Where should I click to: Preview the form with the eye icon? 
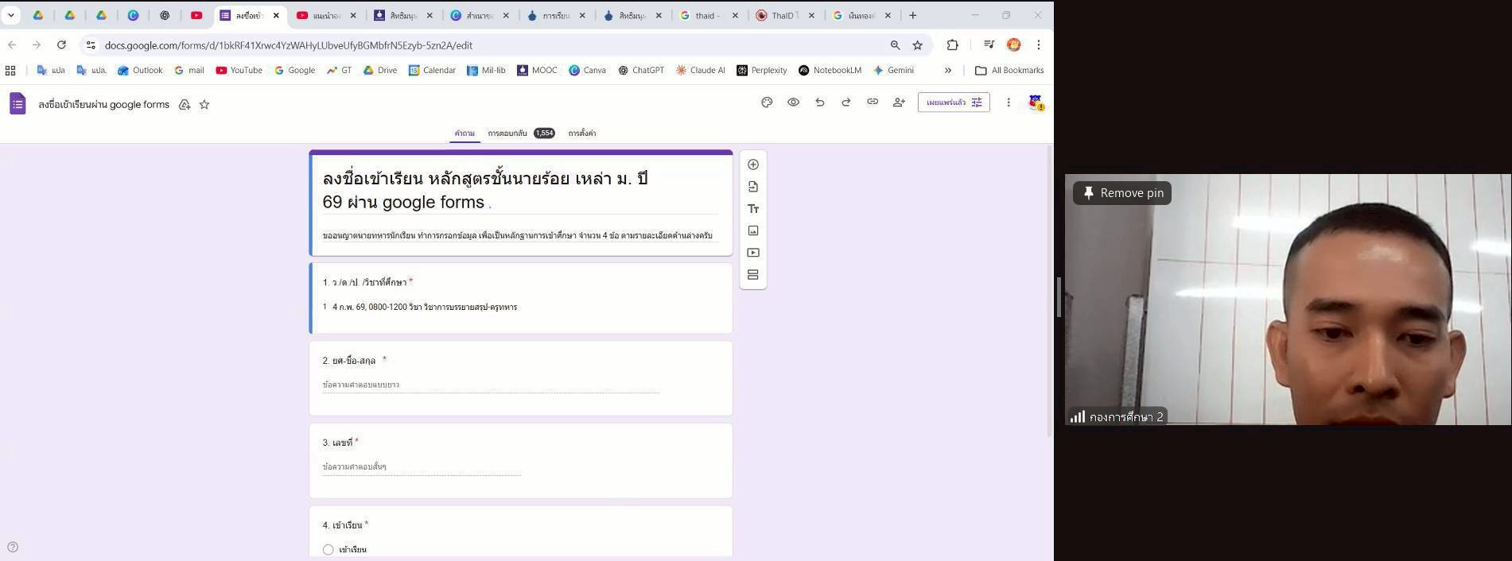793,103
